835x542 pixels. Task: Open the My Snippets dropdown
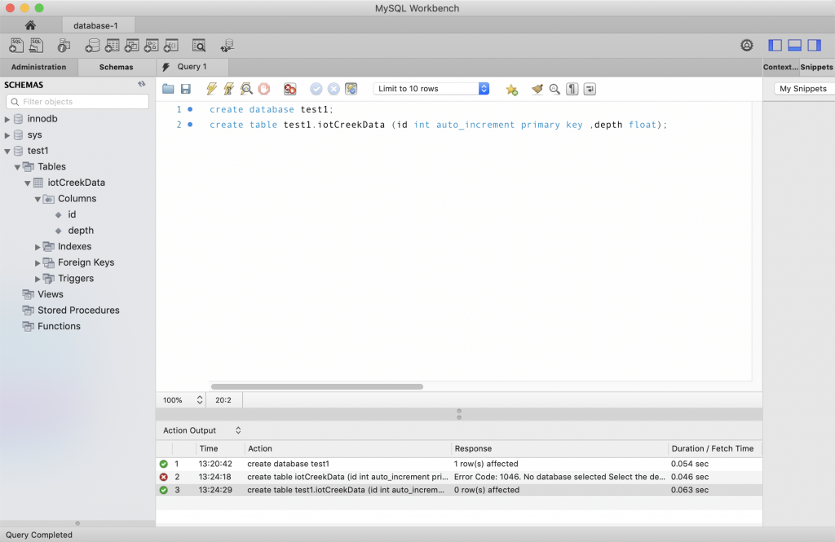pos(803,89)
